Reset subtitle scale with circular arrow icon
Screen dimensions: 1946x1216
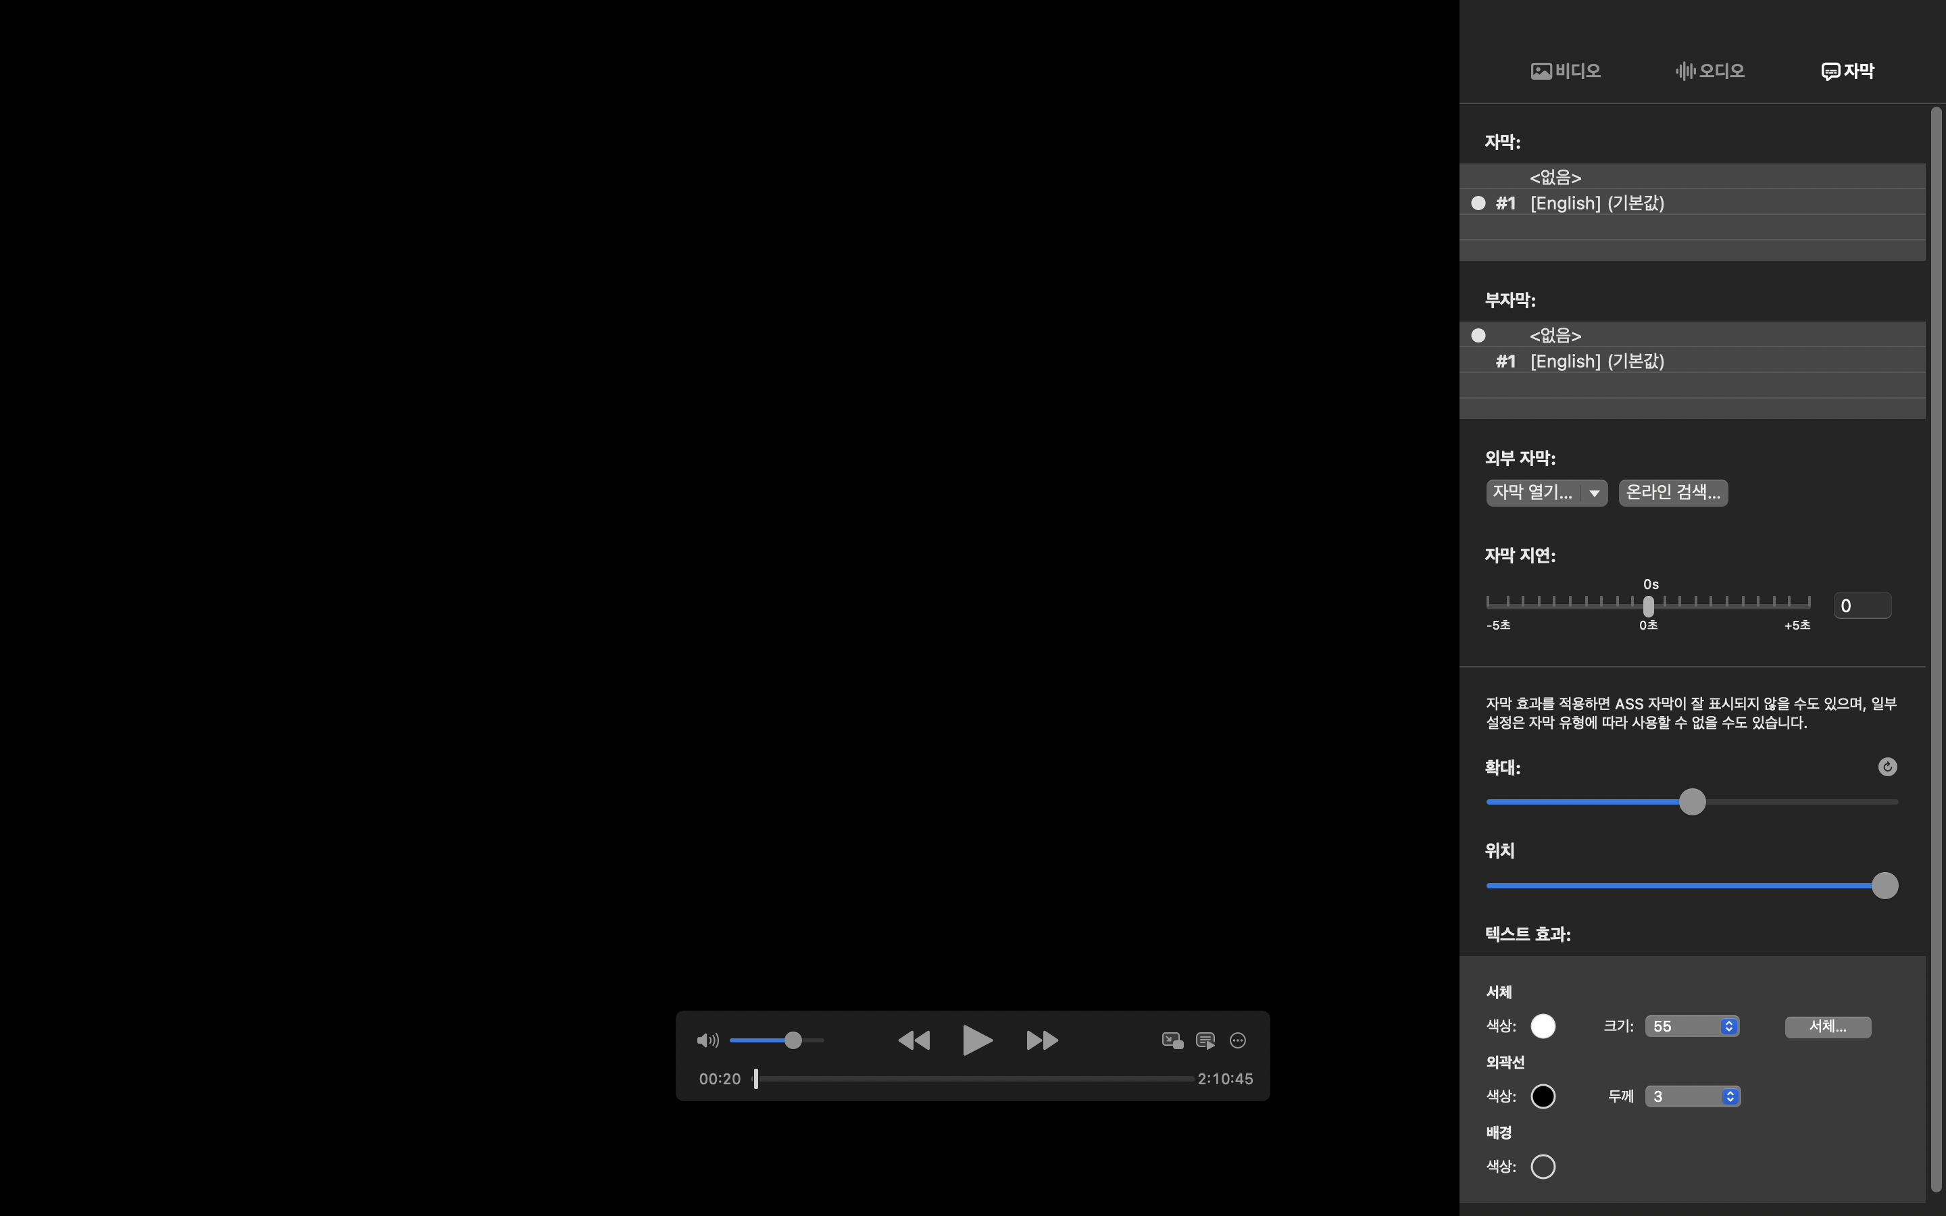(x=1887, y=767)
